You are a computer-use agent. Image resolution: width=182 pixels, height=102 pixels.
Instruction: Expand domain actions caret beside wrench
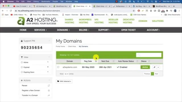158,67
